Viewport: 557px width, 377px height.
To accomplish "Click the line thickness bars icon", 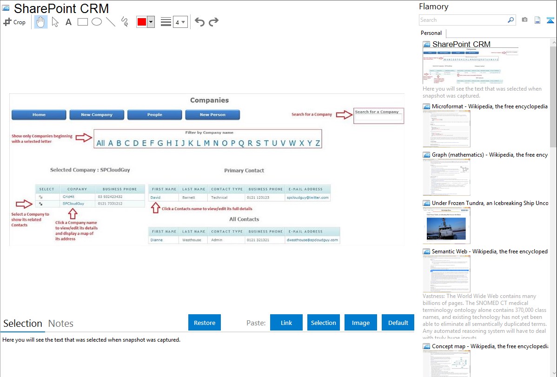I will (x=166, y=22).
